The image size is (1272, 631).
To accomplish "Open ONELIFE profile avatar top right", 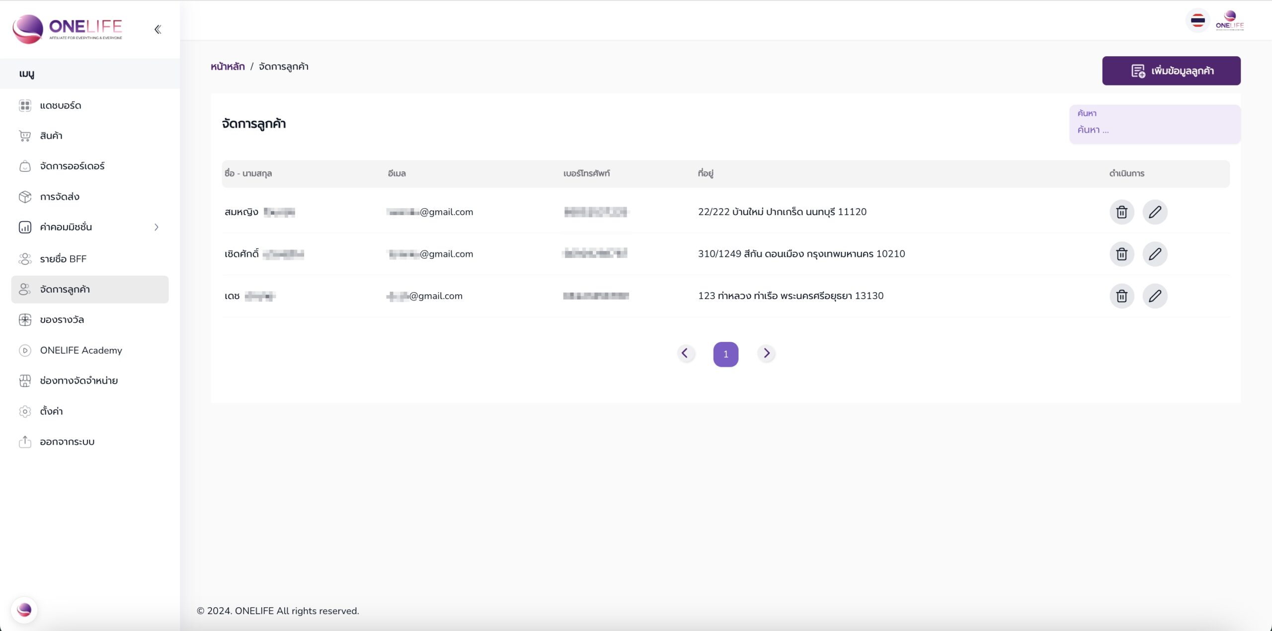I will tap(1229, 21).
